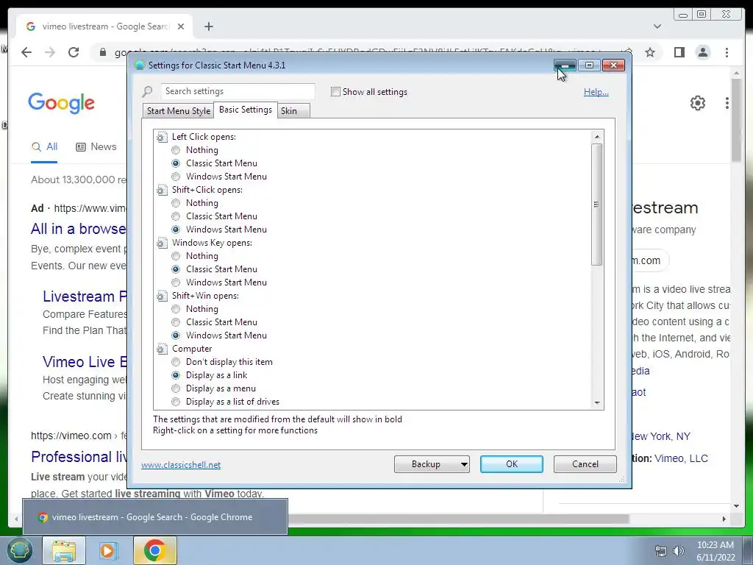Open the Backup dropdown button
This screenshot has height=565, width=753.
[432, 464]
